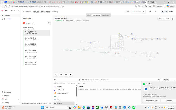Click the zoom out canvas icon

(x=66, y=75)
